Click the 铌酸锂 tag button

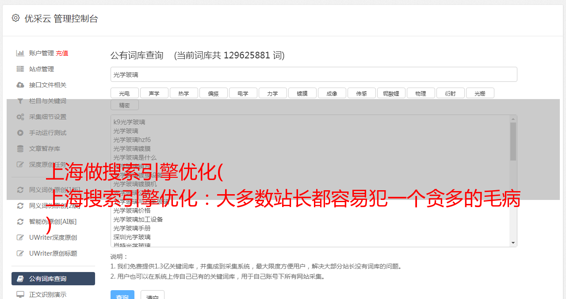(391, 93)
